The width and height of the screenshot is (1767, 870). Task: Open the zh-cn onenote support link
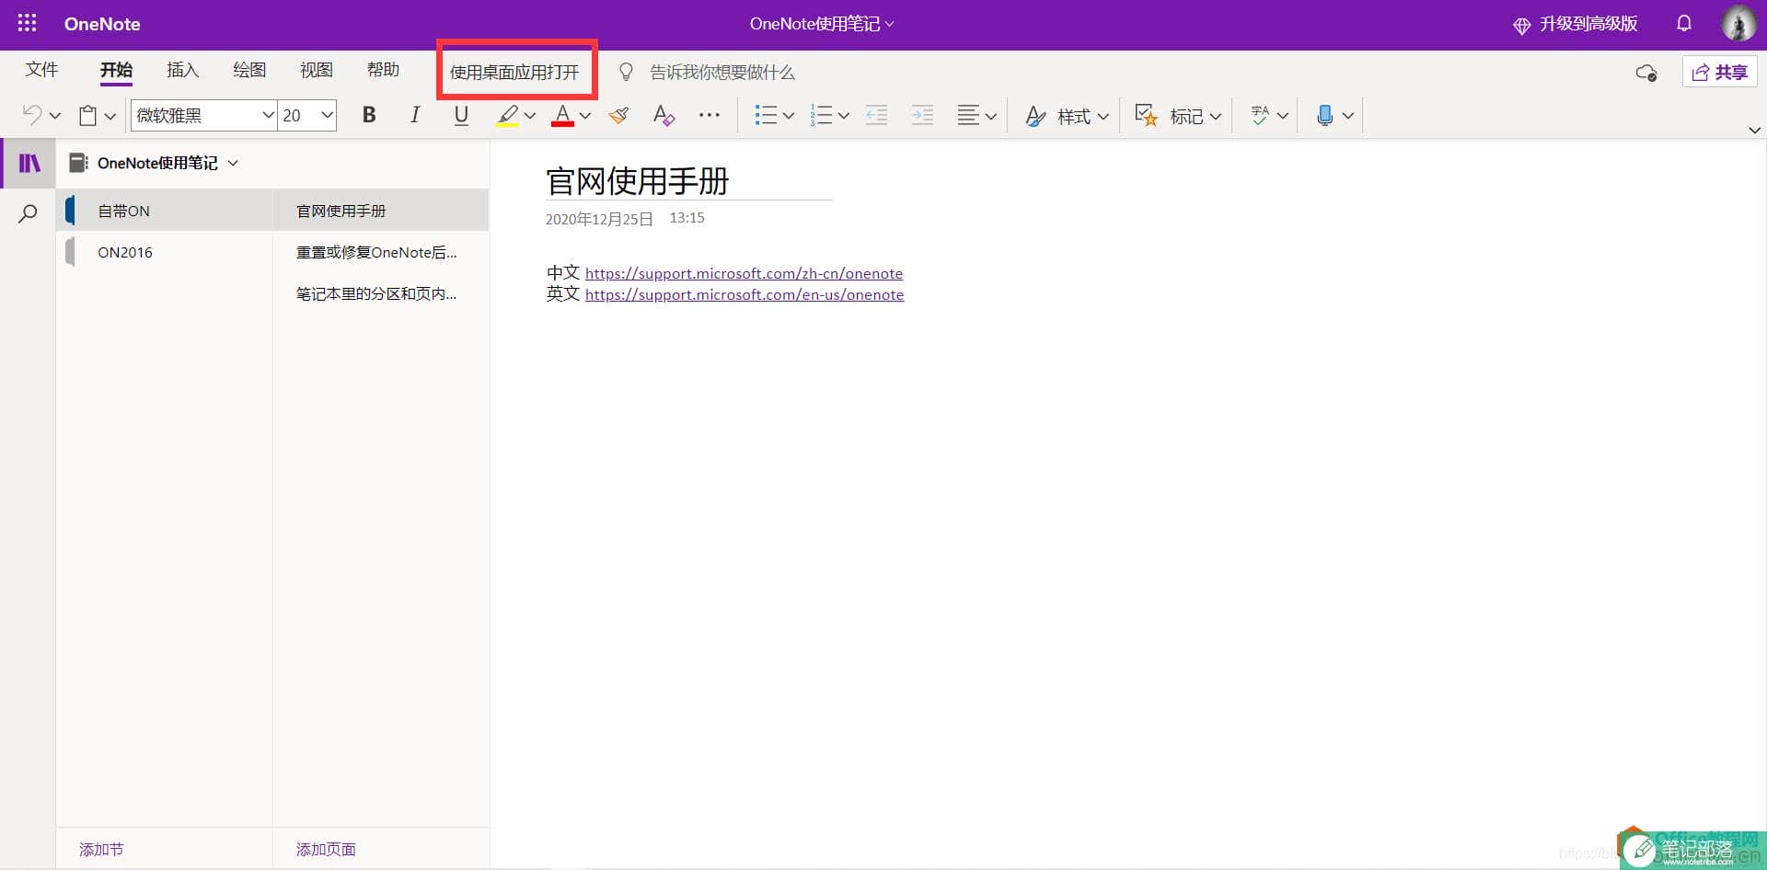click(744, 274)
